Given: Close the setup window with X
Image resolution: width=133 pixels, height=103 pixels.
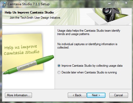Looking at the screenshot, I should (x=126, y=3).
